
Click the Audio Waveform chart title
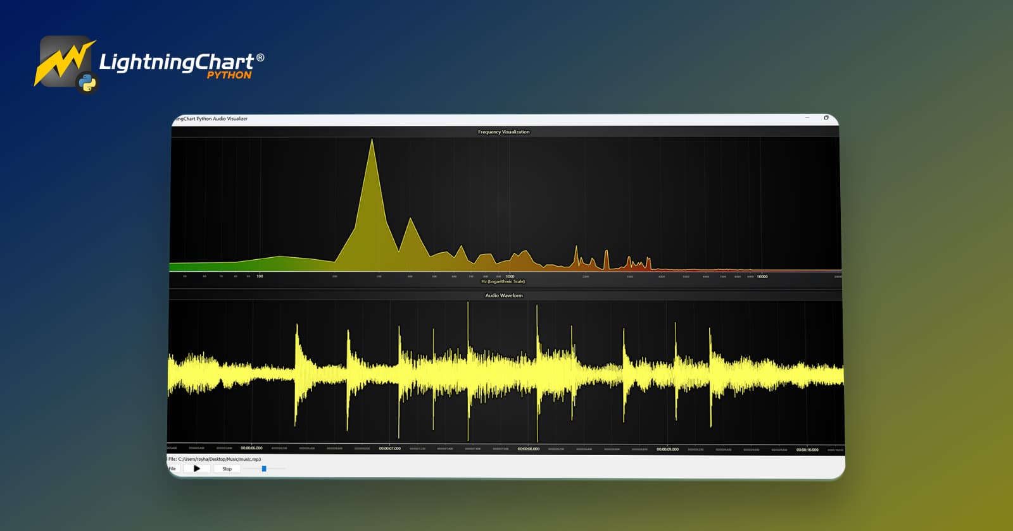pyautogui.click(x=504, y=295)
